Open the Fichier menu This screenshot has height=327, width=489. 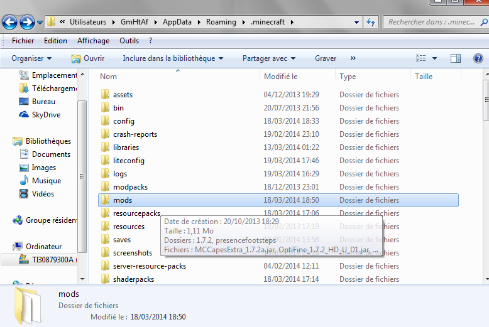(x=23, y=41)
